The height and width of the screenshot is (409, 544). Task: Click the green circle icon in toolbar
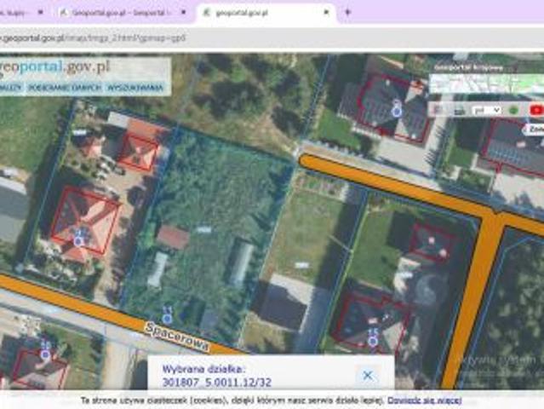(514, 110)
